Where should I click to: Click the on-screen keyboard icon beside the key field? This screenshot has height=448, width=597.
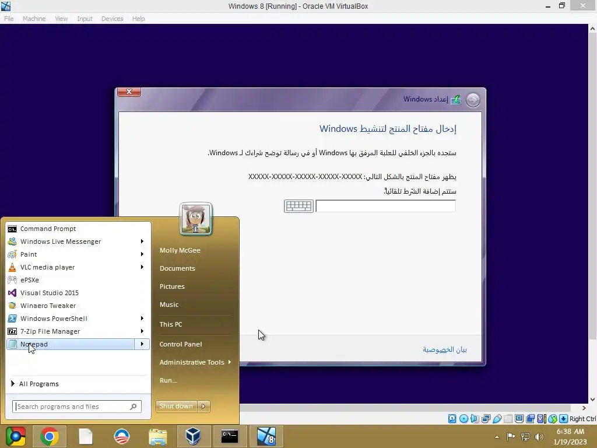(x=299, y=206)
